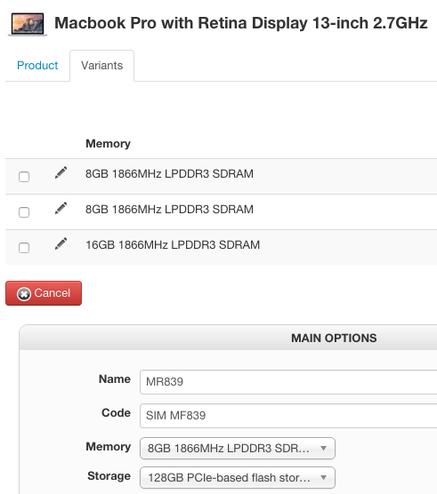Click the Memory dropdown arrow

click(323, 448)
